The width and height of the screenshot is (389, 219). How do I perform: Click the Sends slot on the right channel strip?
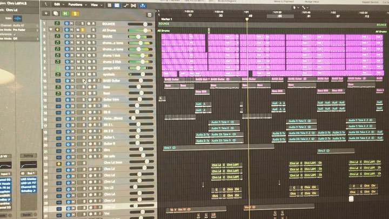point(26,215)
